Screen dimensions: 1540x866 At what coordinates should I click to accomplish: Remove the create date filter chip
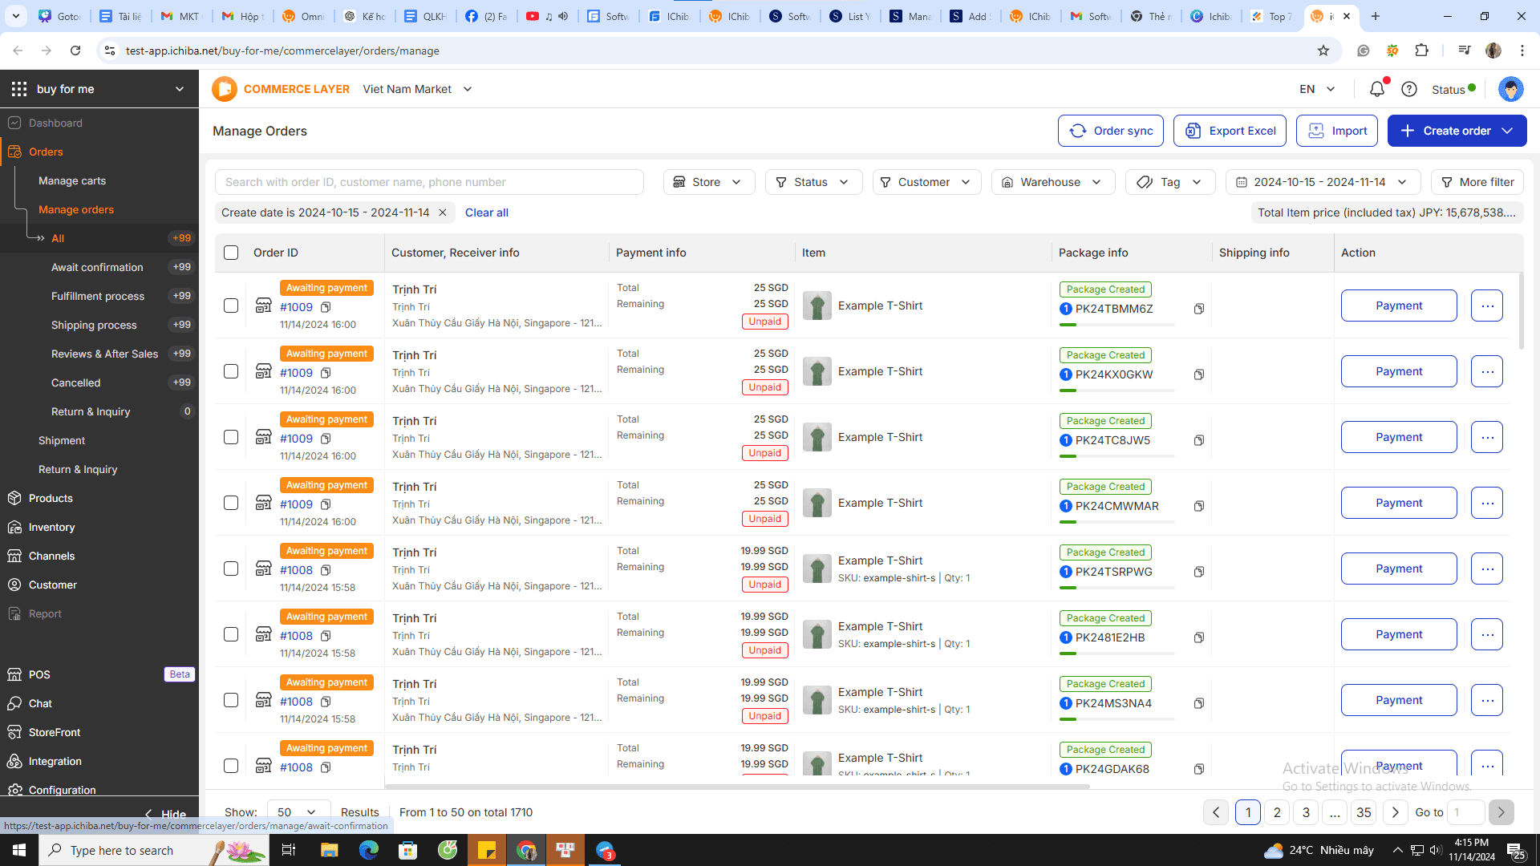(x=442, y=212)
